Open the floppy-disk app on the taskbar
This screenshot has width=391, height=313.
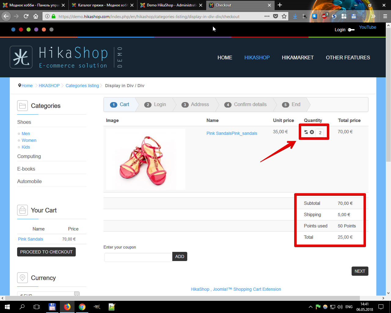(52, 307)
